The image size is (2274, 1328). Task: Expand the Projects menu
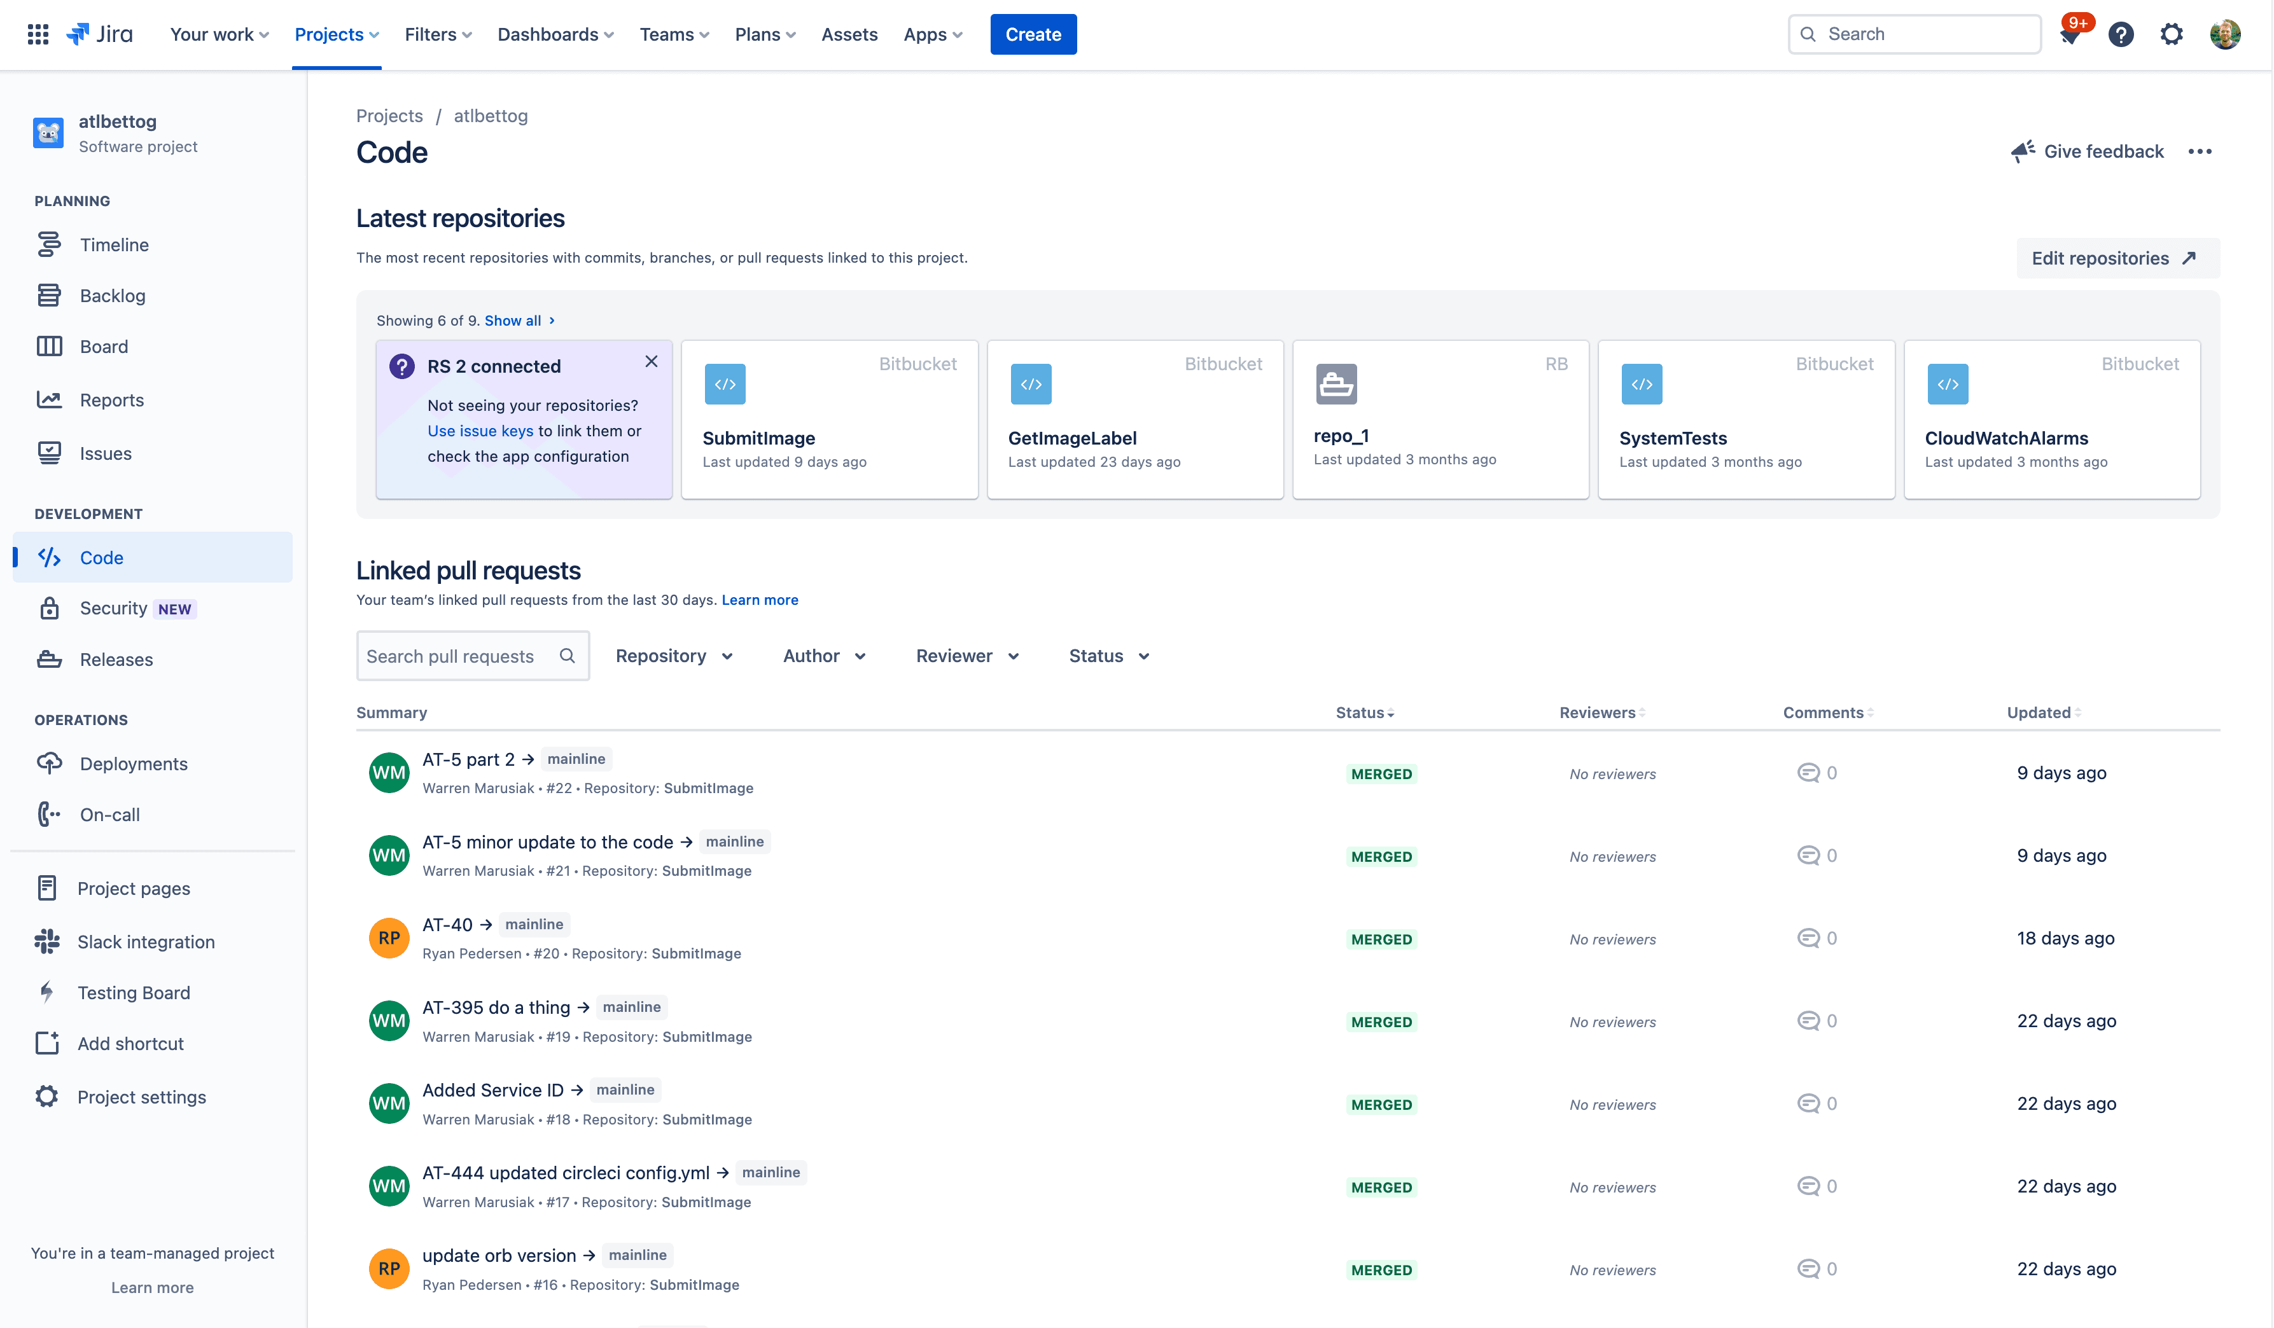click(336, 33)
